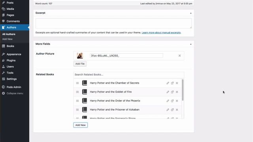Click drag handle for Goblet of Fire
This screenshot has height=142, width=253.
pyautogui.click(x=77, y=92)
